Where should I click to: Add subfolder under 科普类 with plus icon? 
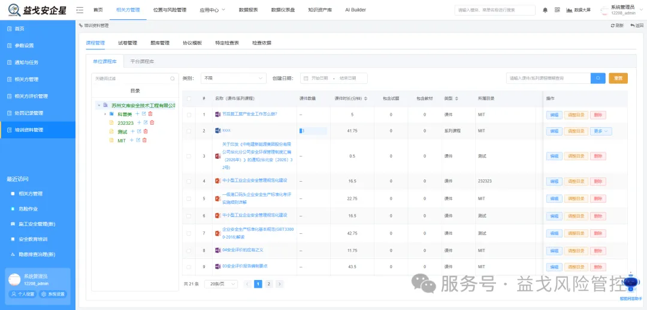[137, 113]
